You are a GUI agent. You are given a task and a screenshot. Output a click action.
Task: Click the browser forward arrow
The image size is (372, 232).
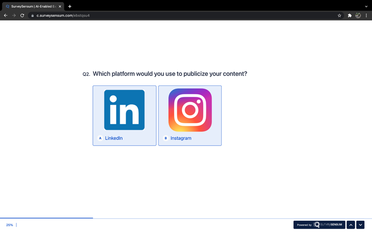[x=14, y=15]
